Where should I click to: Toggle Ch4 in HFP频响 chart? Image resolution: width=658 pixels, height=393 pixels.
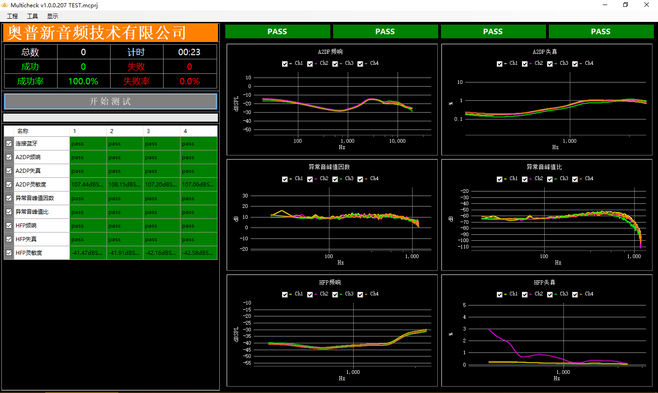click(360, 295)
